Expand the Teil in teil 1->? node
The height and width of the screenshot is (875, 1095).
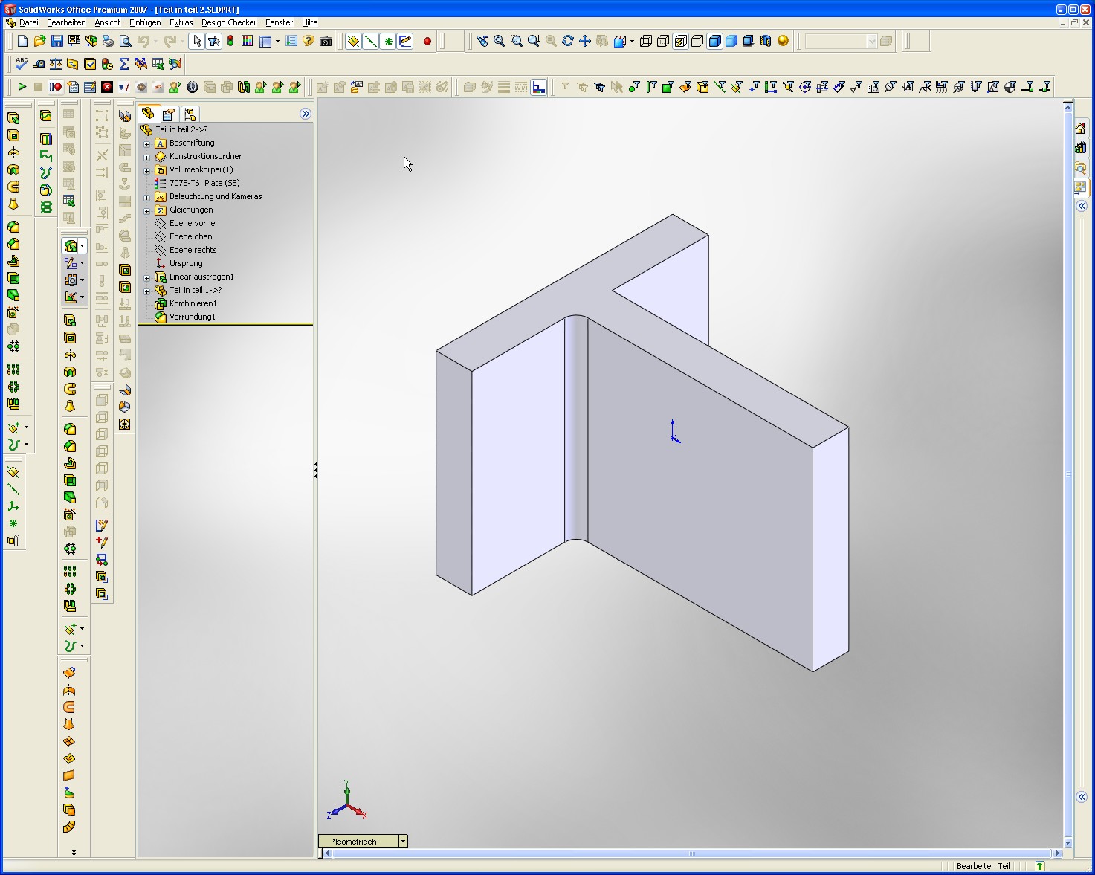pos(146,291)
